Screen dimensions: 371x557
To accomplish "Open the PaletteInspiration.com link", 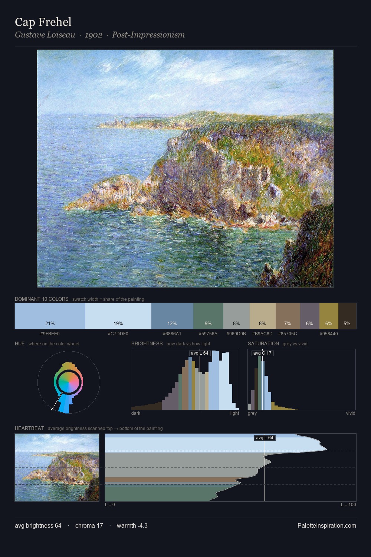I will 327,525.
